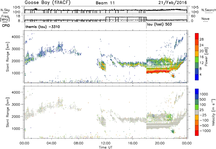
Task: Click the '04:00' time axis tick label
Action: [52, 143]
